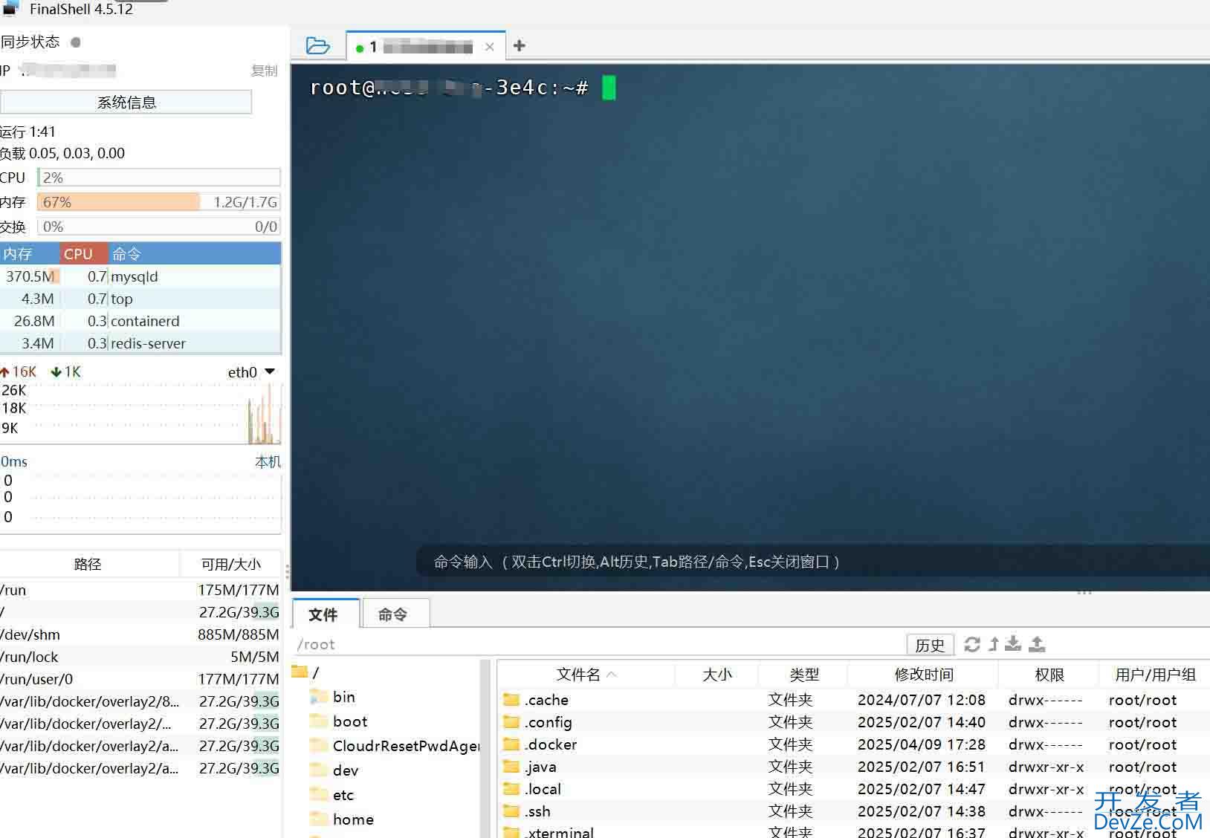Image resolution: width=1210 pixels, height=838 pixels.
Task: Switch to the 命令 tab
Action: pyautogui.click(x=392, y=614)
